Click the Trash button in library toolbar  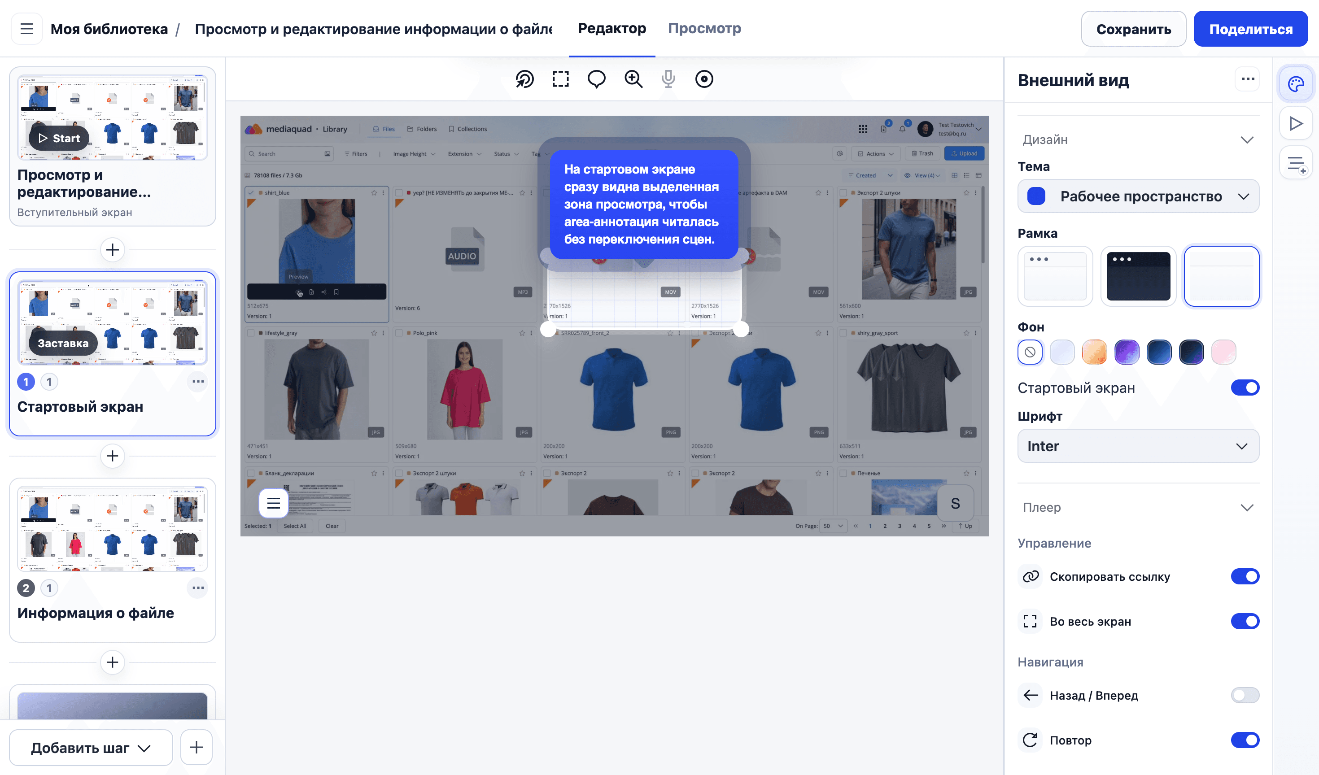tap(922, 153)
